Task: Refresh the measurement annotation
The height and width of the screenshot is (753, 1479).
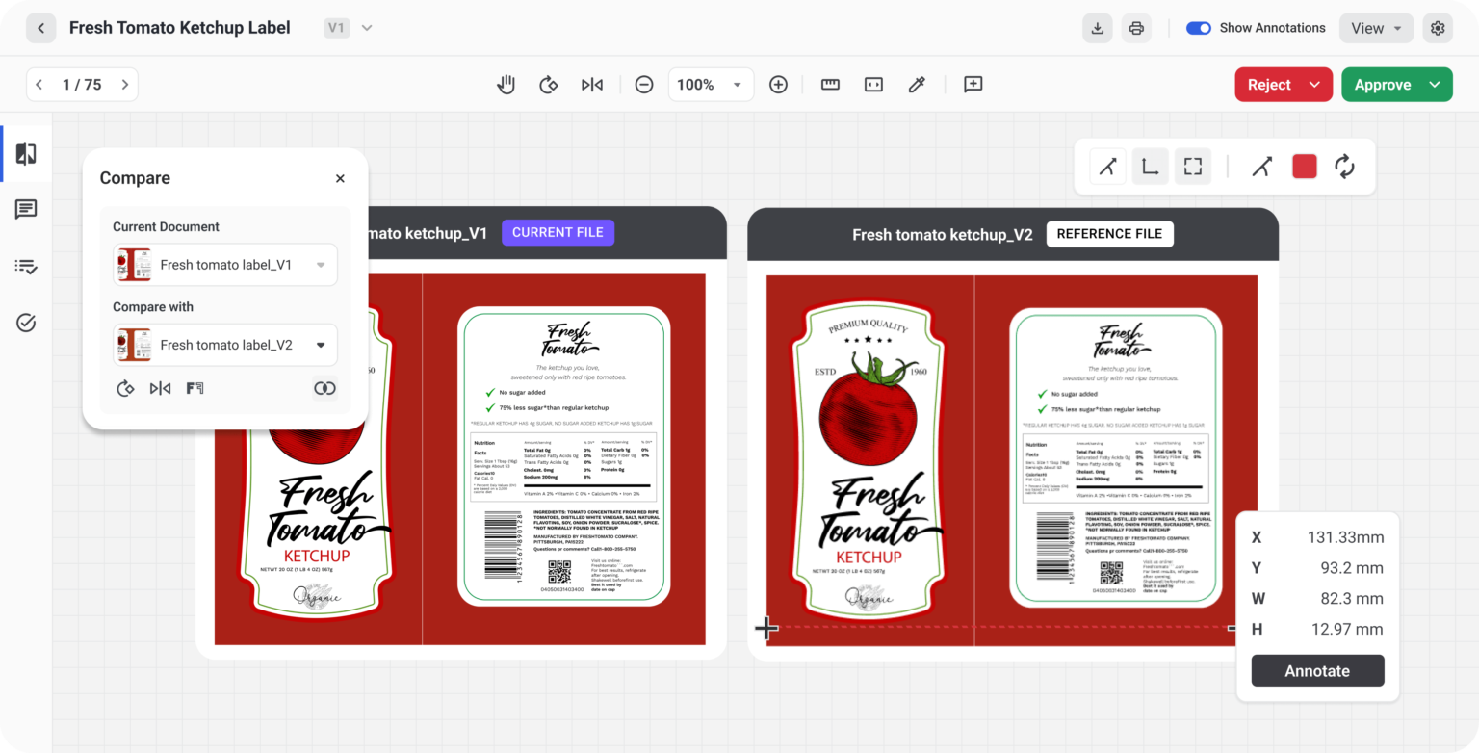Action: tap(1346, 166)
